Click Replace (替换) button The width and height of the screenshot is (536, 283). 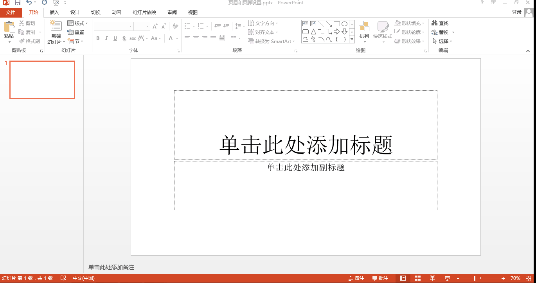point(442,32)
